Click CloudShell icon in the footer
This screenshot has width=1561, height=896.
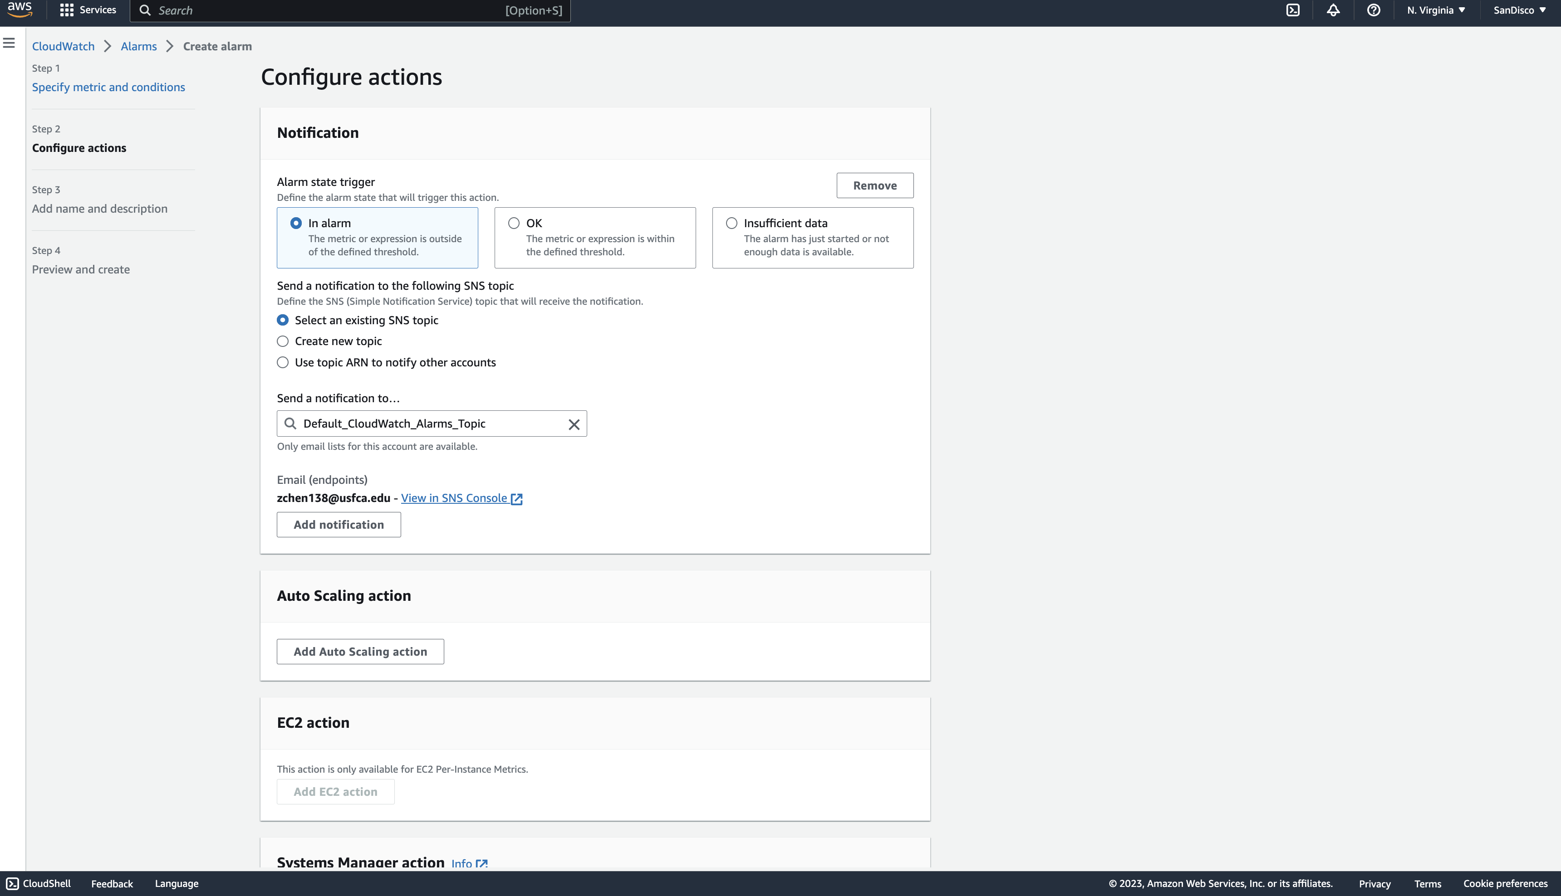(x=13, y=883)
